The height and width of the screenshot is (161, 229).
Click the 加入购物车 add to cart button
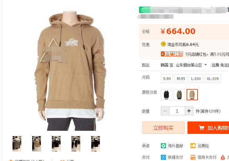(x=208, y=128)
